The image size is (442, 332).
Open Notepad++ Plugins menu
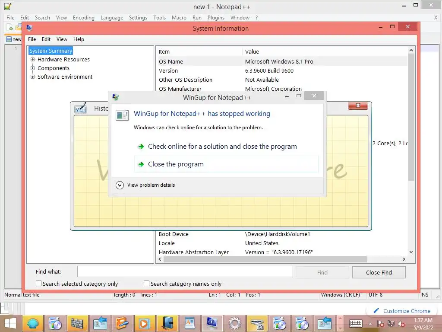coord(216,17)
